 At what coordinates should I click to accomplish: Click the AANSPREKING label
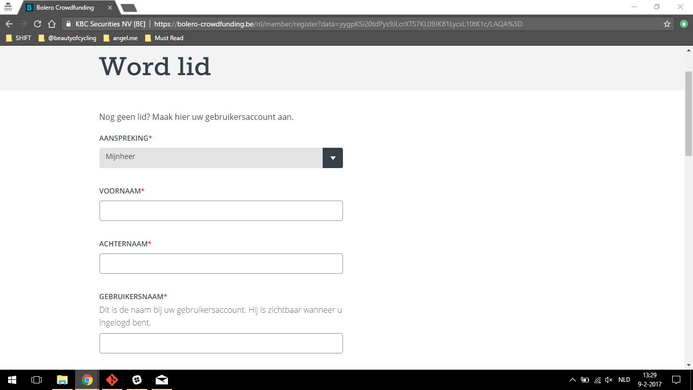[x=126, y=138]
